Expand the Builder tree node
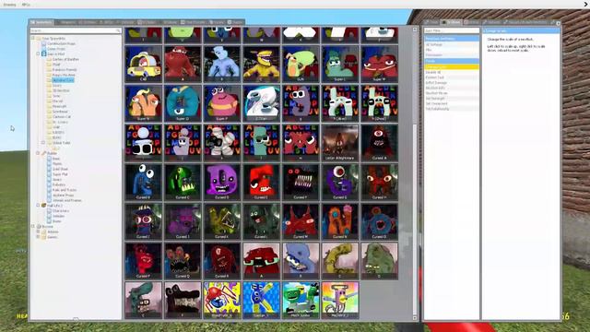590x332 pixels. (39, 153)
